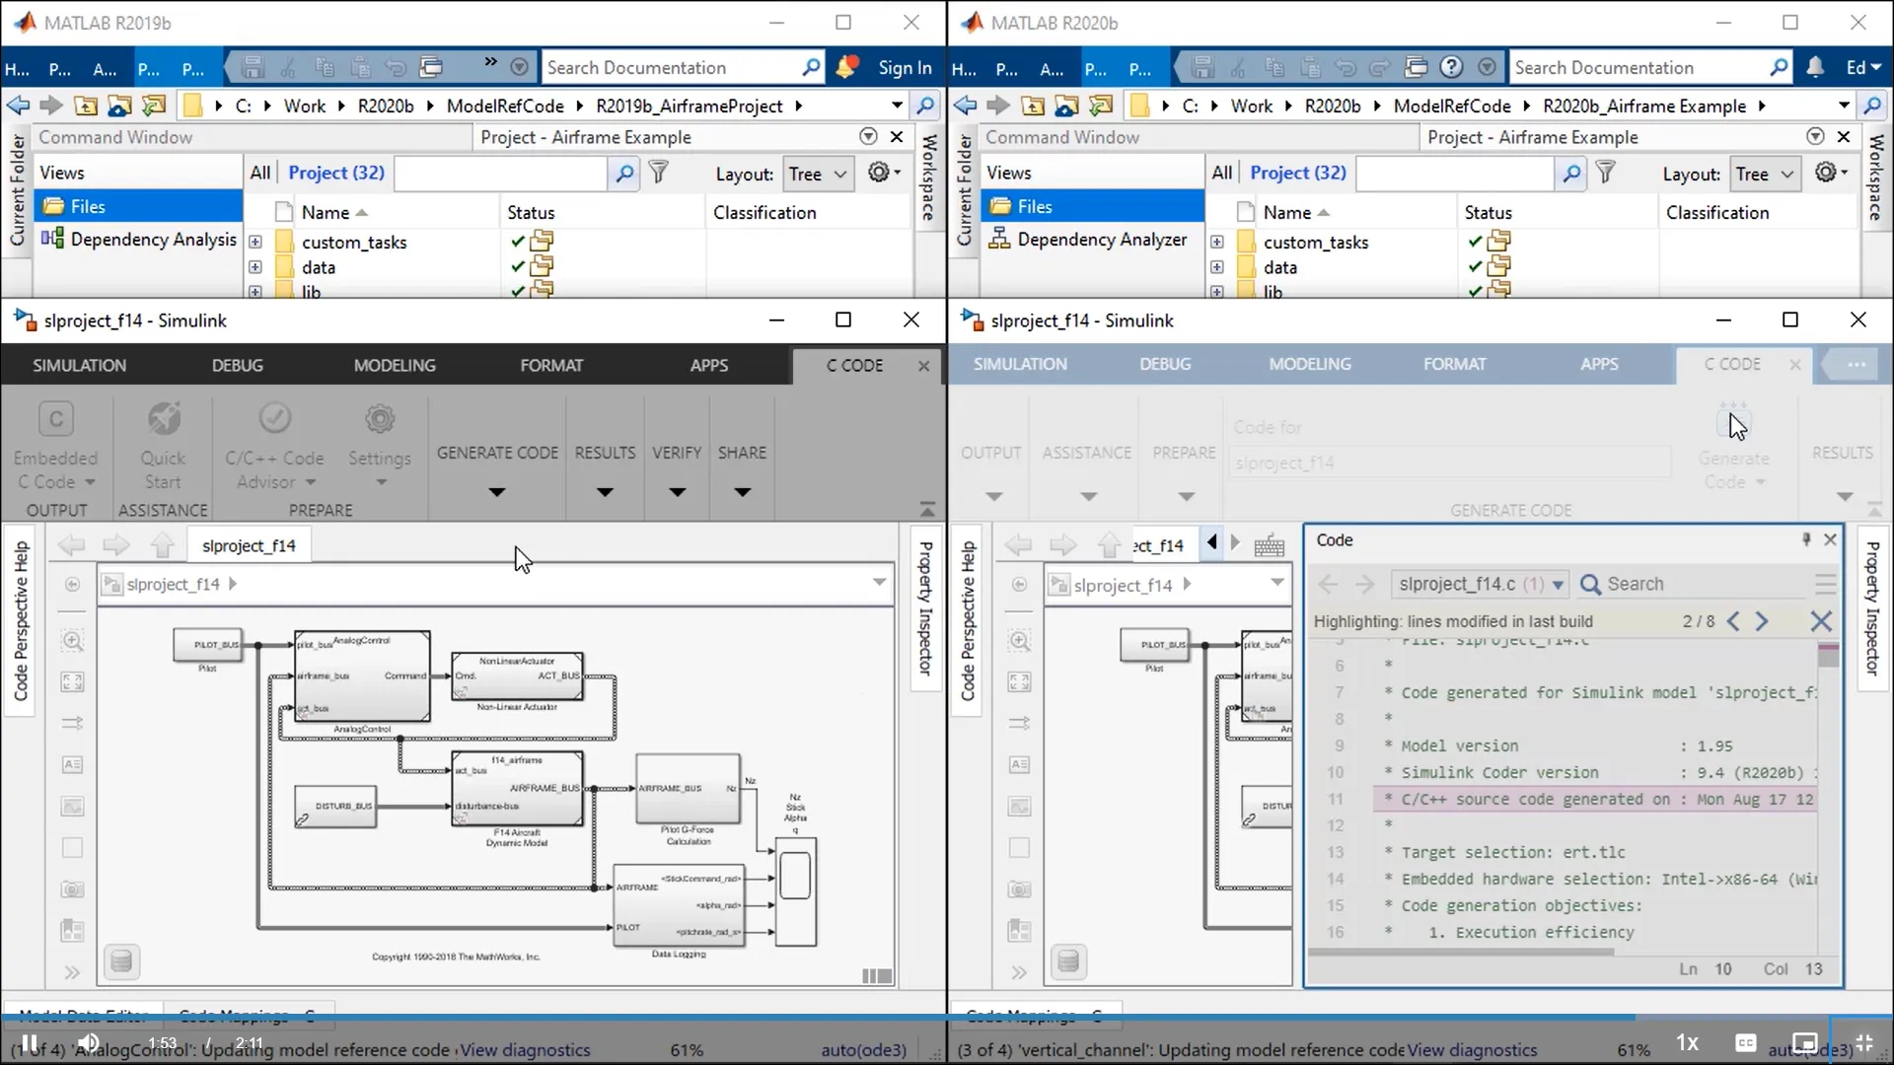Switch to the FORMAT tab in Simulink
Screen dimensions: 1894x1065
[x=551, y=365]
